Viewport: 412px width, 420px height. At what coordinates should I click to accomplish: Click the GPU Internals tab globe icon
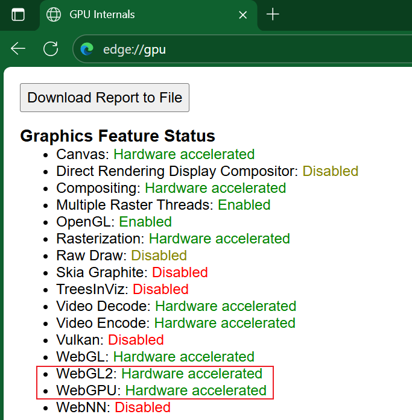pyautogui.click(x=54, y=14)
